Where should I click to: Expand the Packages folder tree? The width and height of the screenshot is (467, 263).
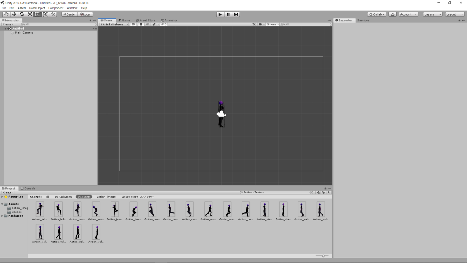coord(2,216)
